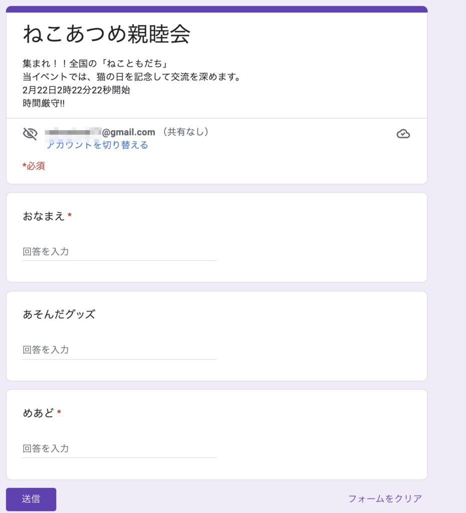Viewport: 466px width, 513px height.
Task: Open the アカウントを切り替える link
Action: 97,145
